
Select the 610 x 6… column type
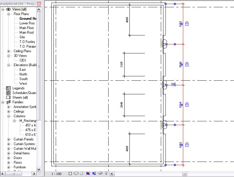click(x=31, y=135)
